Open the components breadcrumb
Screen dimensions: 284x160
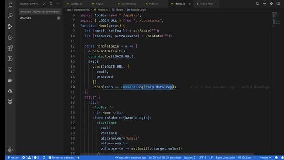click(82, 10)
